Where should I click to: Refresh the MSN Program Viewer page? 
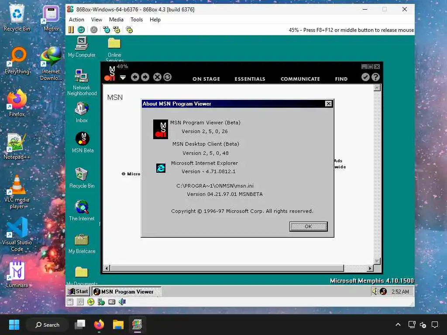coord(168,77)
